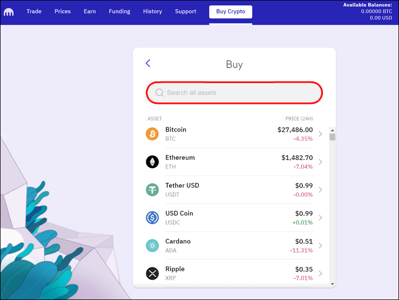The image size is (399, 300).
Task: Select the USD Coin name text
Action: [x=179, y=213]
